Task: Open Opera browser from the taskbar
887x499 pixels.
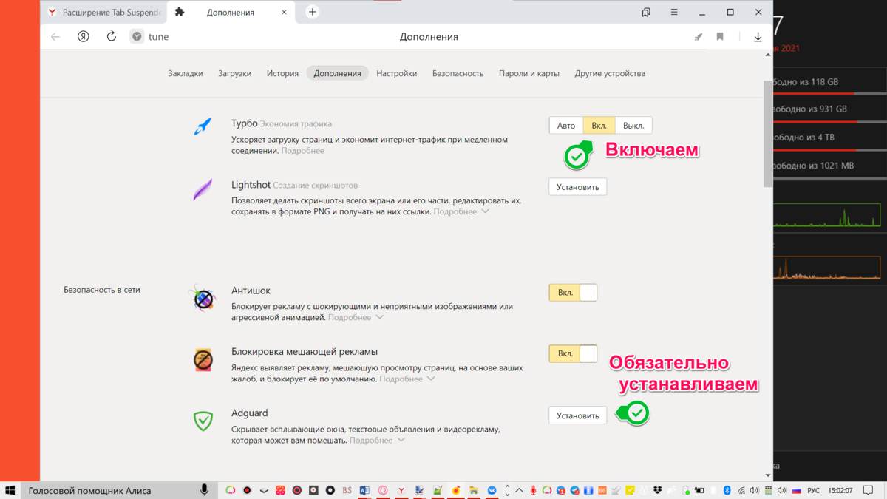Action: pyautogui.click(x=383, y=490)
